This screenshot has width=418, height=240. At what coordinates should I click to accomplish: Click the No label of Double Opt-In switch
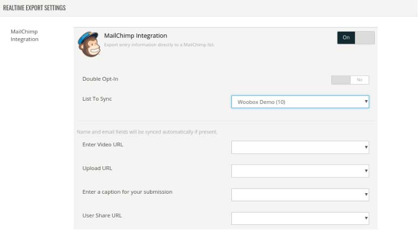(360, 80)
